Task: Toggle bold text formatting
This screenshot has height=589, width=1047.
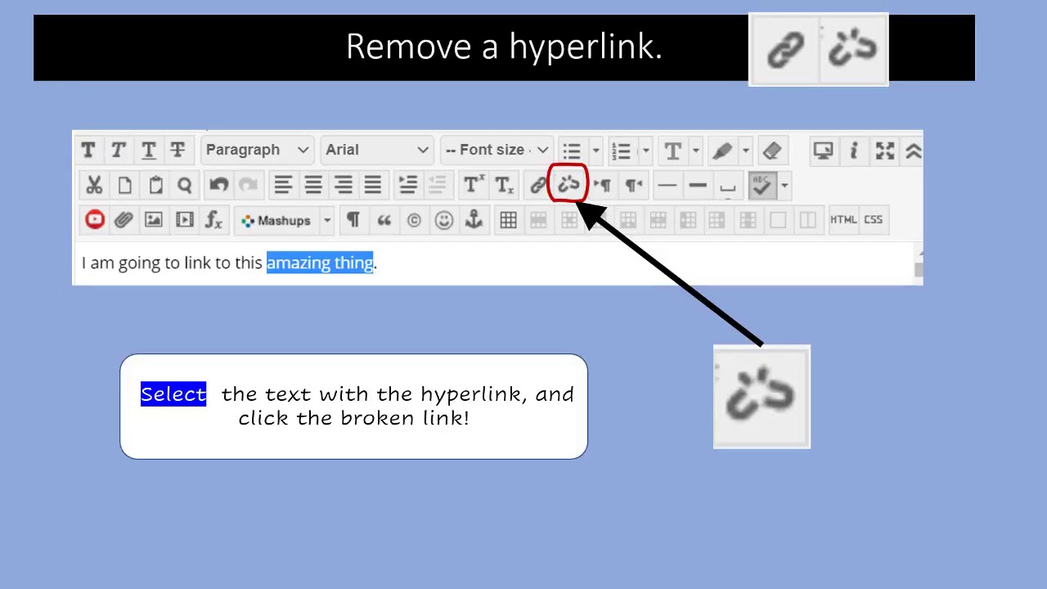Action: pos(88,151)
